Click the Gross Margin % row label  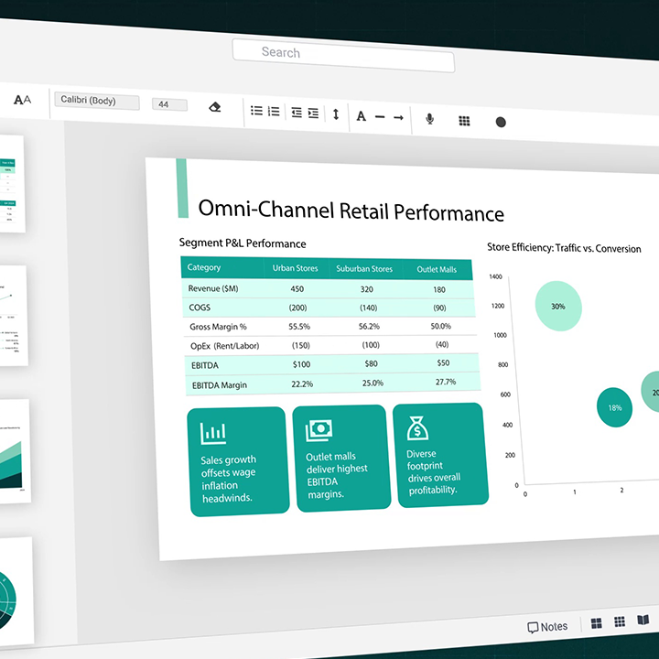pos(218,327)
